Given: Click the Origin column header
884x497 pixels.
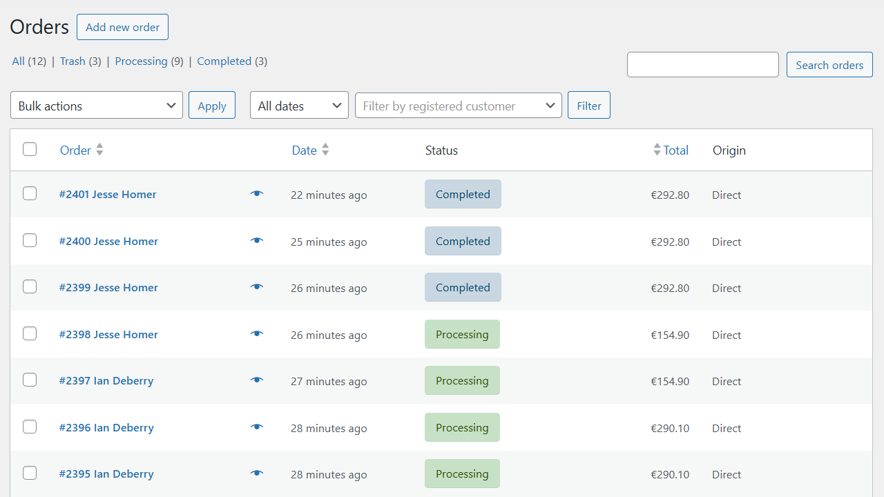Looking at the screenshot, I should [729, 150].
